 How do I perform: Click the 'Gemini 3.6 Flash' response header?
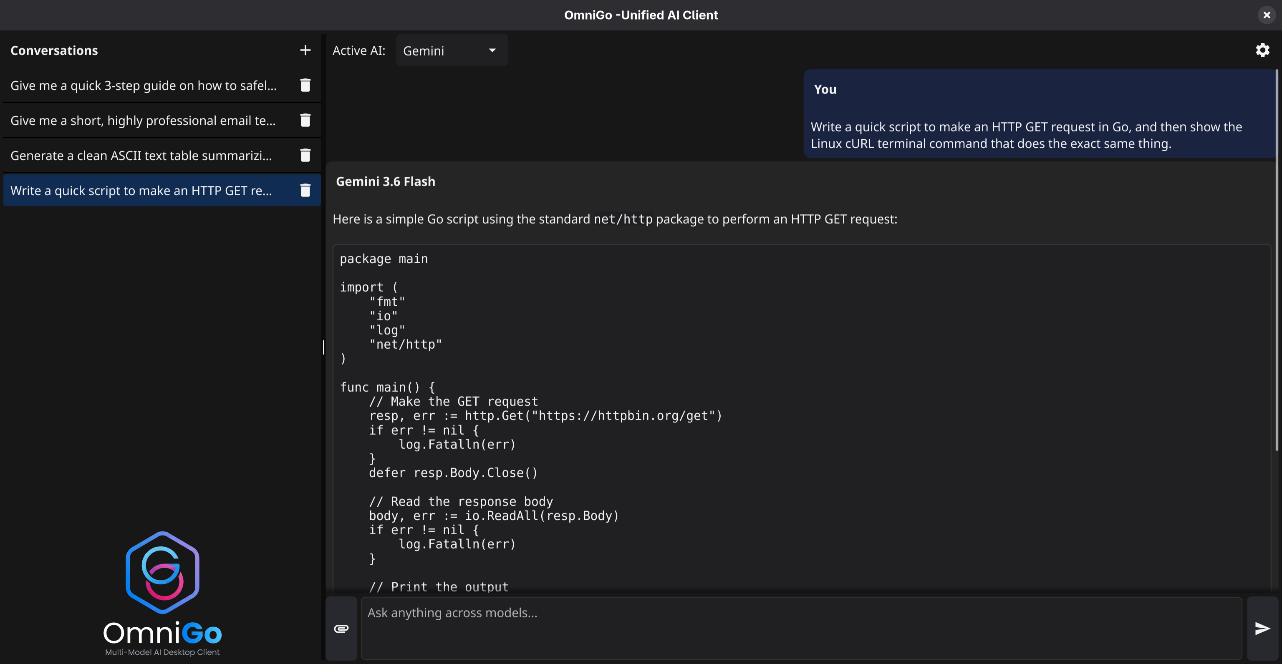pos(385,181)
